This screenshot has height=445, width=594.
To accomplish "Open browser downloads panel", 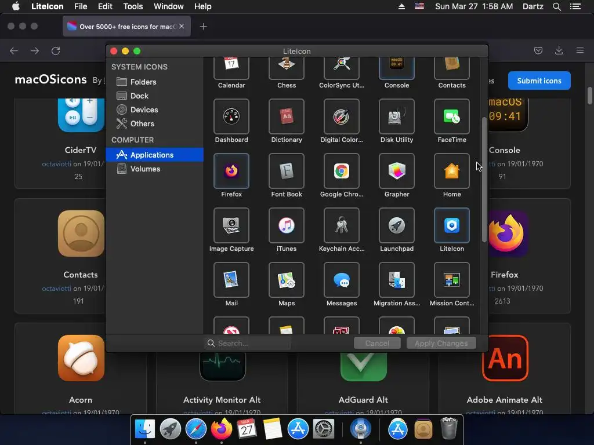I will [559, 50].
